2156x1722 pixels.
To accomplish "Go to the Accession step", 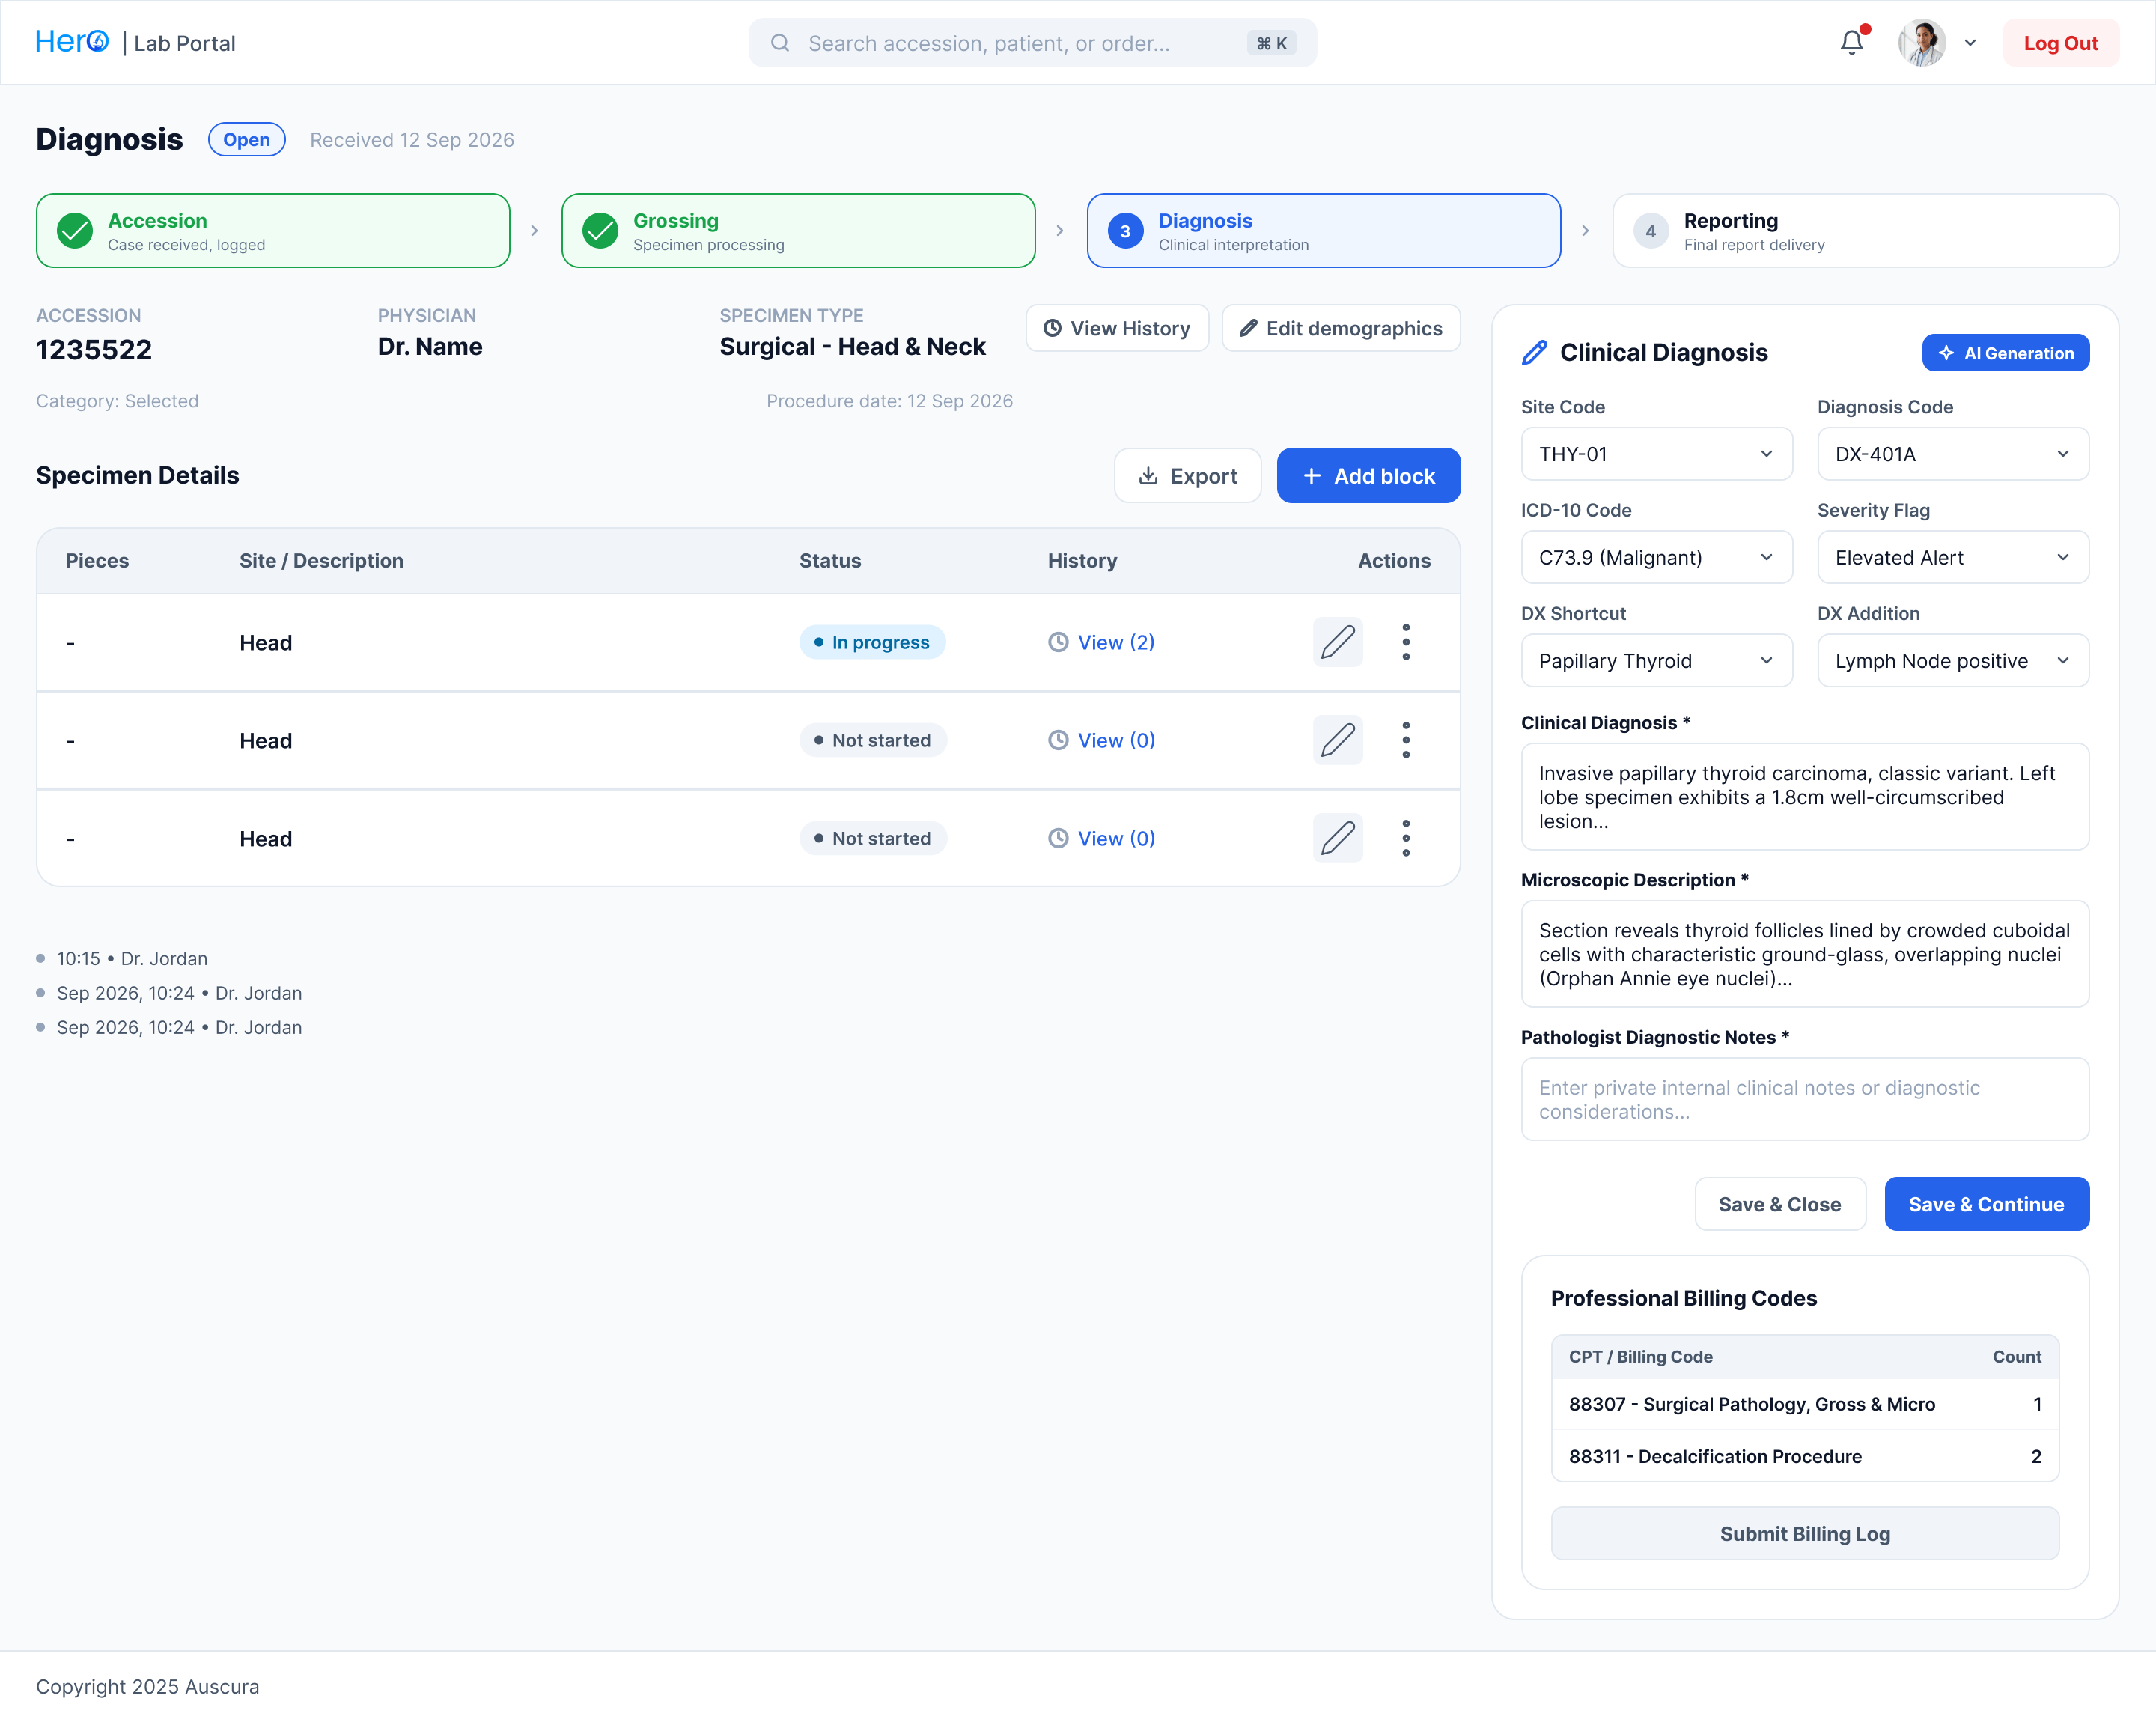I will click(x=273, y=231).
